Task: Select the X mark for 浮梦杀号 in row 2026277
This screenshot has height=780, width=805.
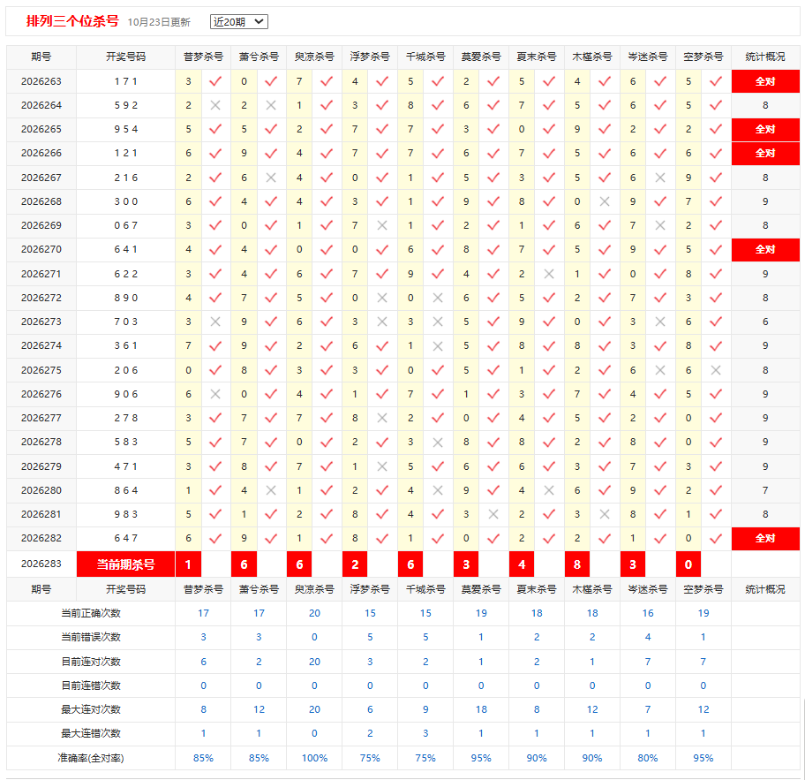Action: click(382, 418)
